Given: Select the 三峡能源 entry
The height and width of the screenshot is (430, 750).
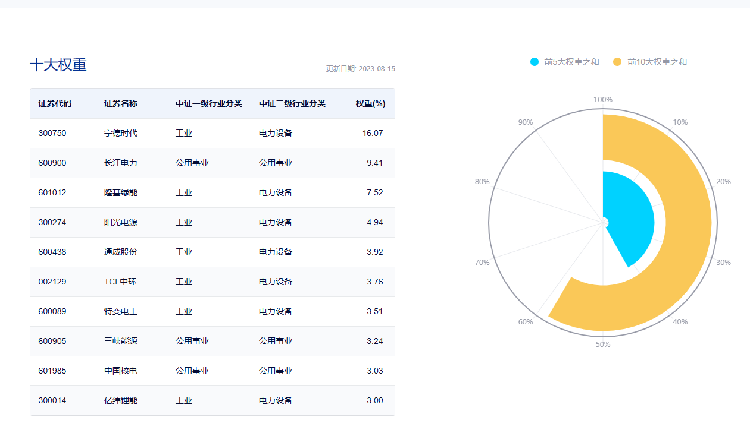Looking at the screenshot, I should (x=120, y=341).
